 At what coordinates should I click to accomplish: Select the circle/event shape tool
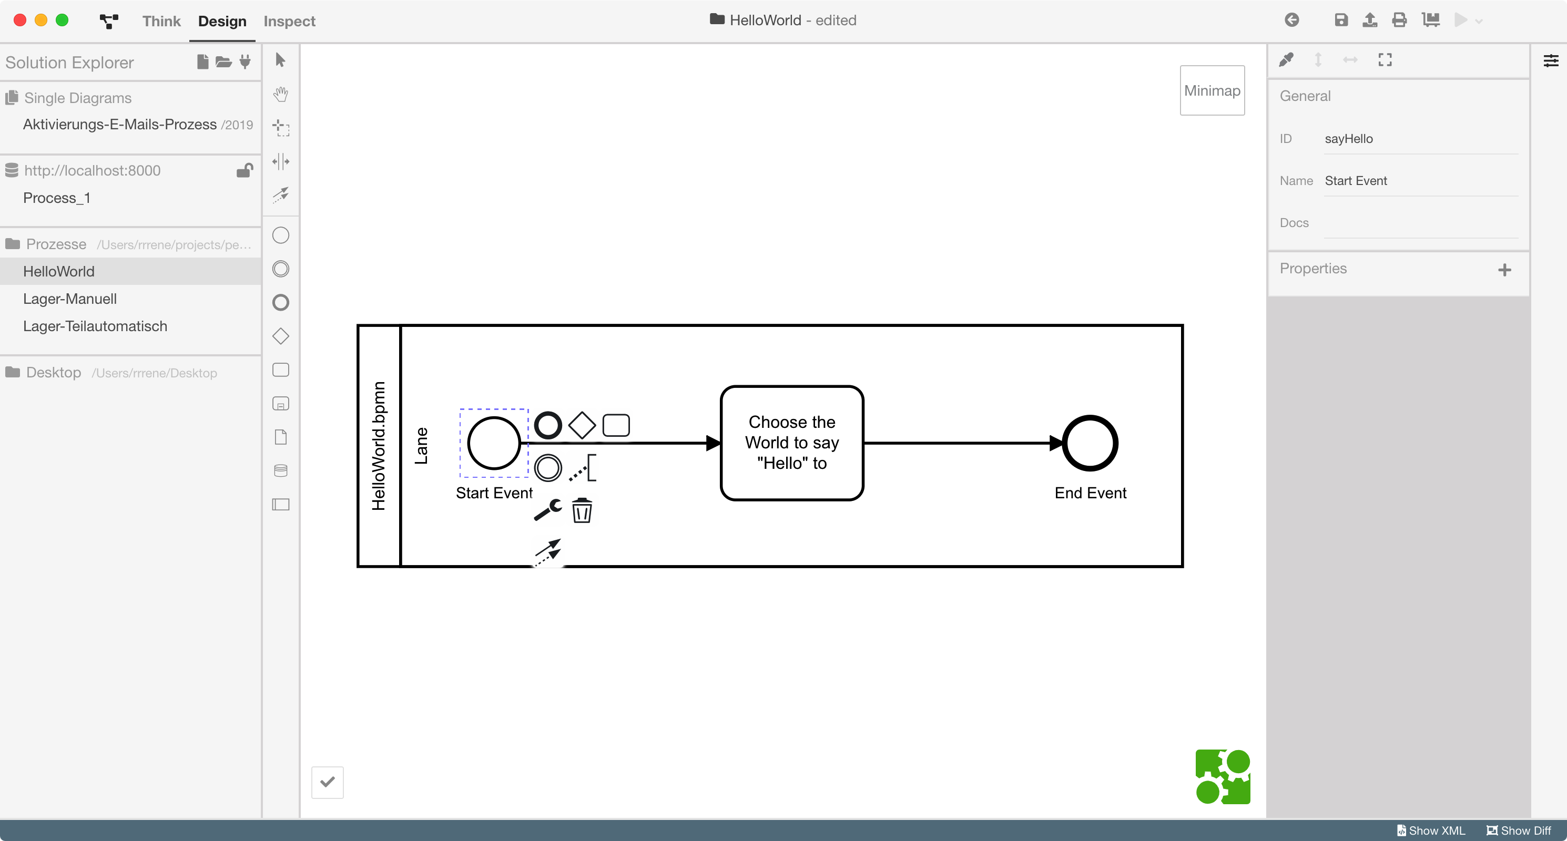[x=282, y=235]
